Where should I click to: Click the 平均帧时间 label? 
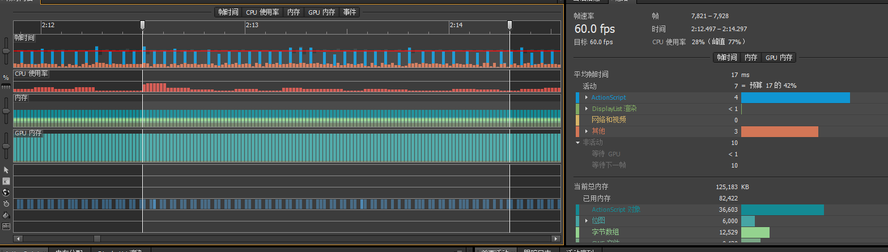592,75
